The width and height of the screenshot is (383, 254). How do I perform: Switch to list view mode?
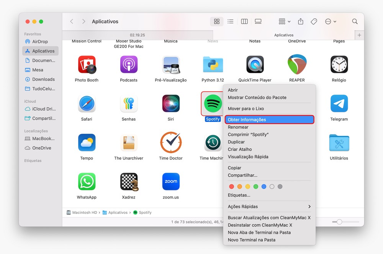tap(231, 21)
